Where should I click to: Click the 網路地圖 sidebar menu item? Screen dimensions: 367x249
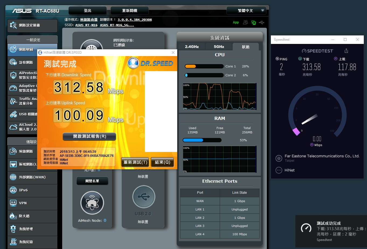pyautogui.click(x=33, y=50)
